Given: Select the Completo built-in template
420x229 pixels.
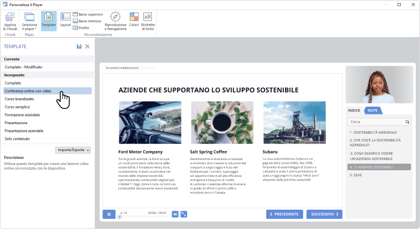Looking at the screenshot, I should (47, 83).
